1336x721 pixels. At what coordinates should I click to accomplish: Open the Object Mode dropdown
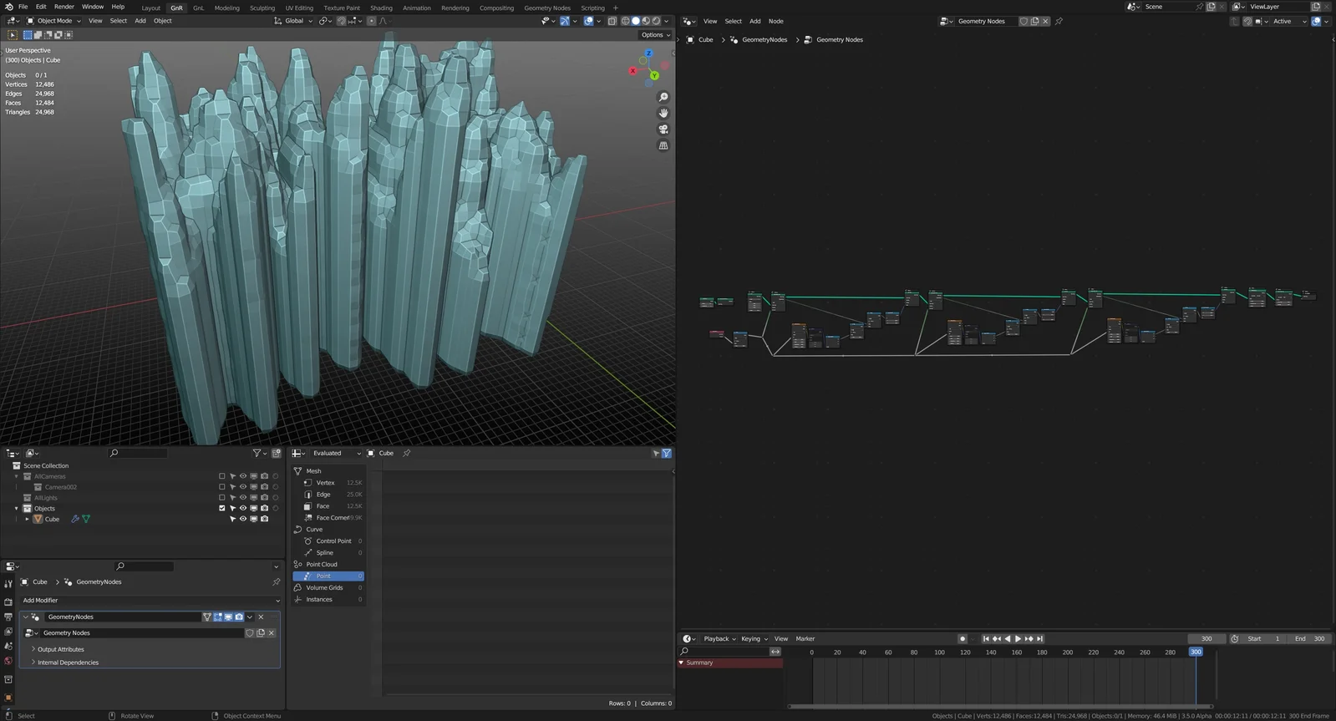coord(55,21)
